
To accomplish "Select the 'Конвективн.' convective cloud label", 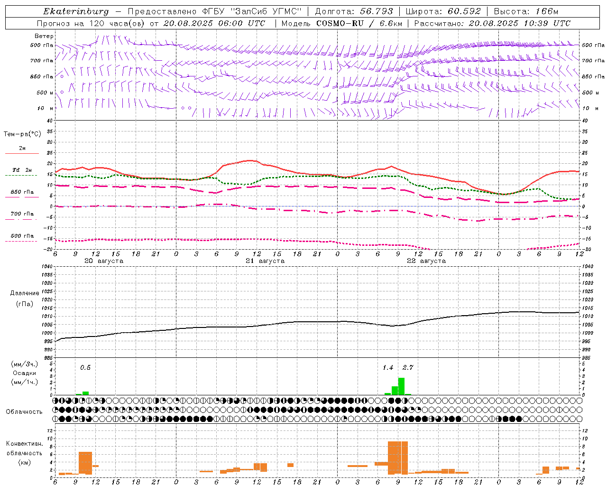I will 24,443.
